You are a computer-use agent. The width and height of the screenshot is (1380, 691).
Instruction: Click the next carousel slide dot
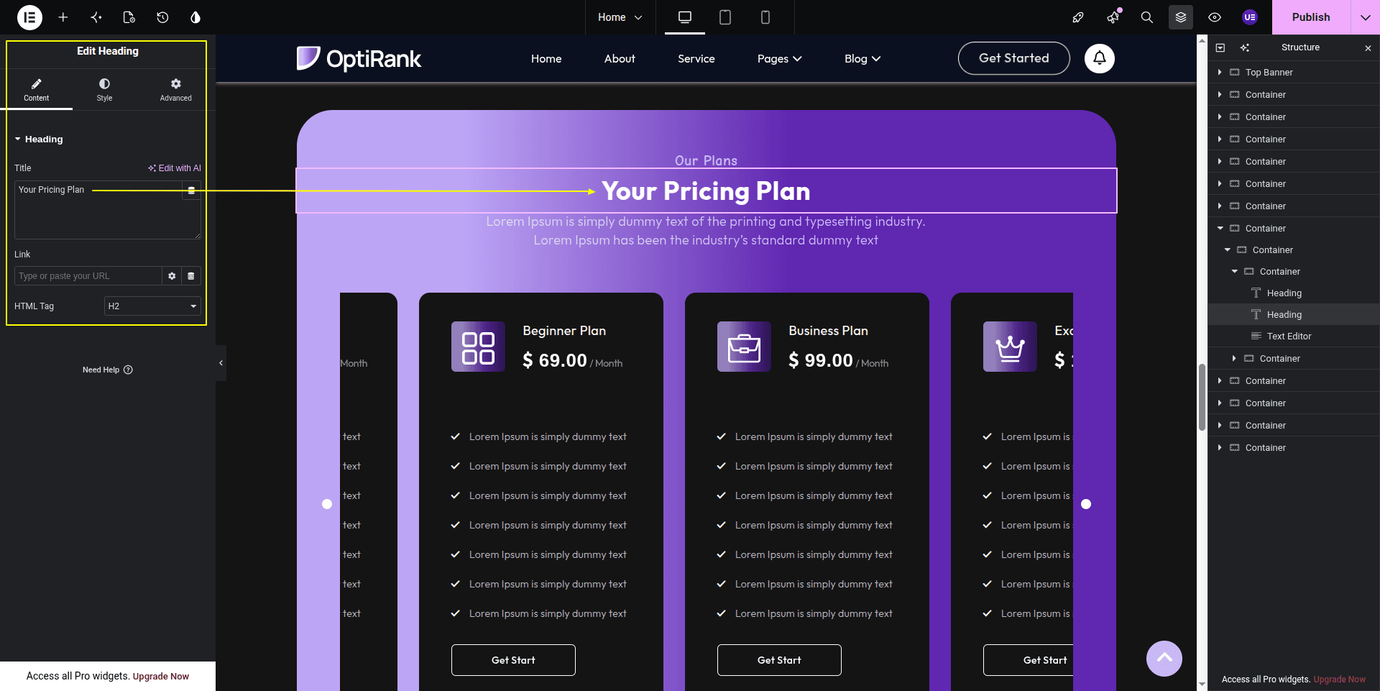[x=1086, y=504]
